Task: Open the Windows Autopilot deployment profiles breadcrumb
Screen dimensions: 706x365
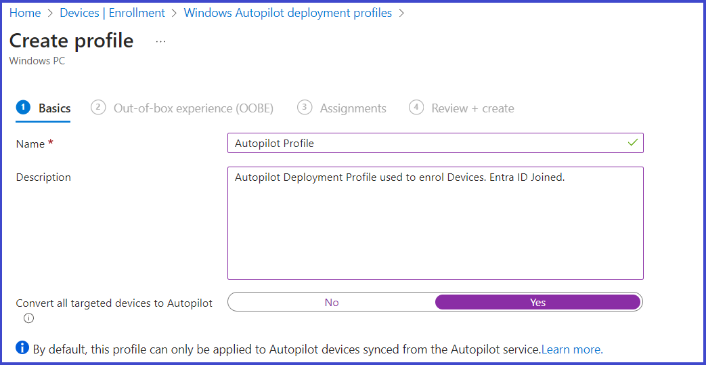Action: pyautogui.click(x=288, y=13)
